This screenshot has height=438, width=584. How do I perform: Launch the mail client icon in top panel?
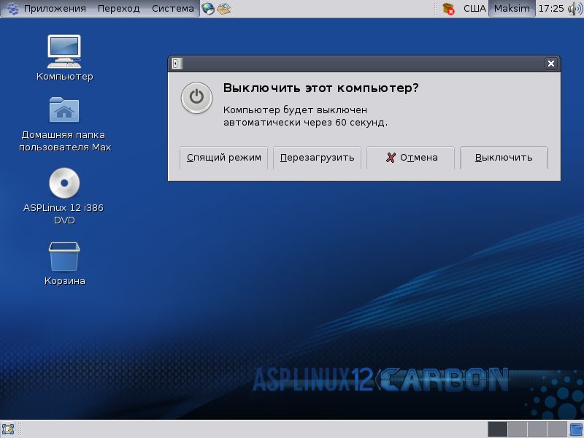pos(224,9)
